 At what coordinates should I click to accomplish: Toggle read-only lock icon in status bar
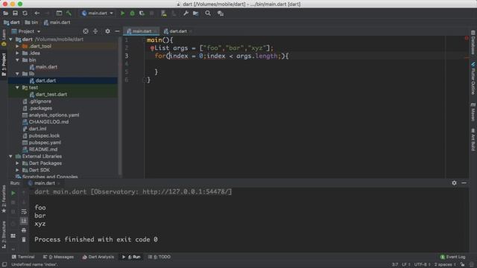coord(462,265)
